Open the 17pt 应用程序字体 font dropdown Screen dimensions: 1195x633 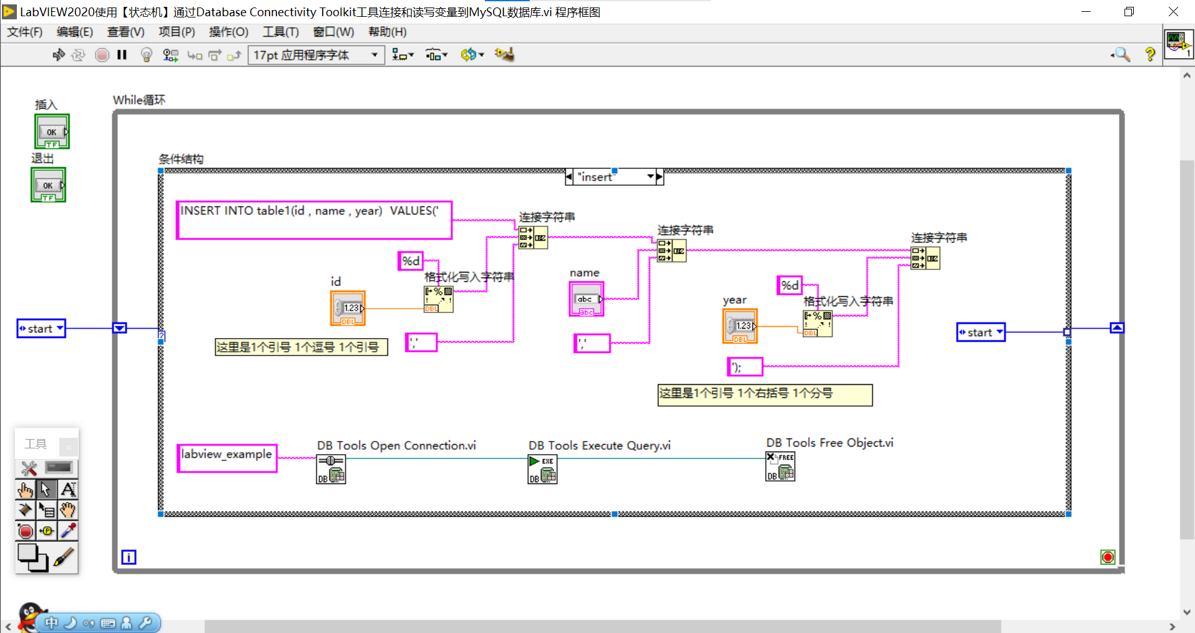click(374, 55)
